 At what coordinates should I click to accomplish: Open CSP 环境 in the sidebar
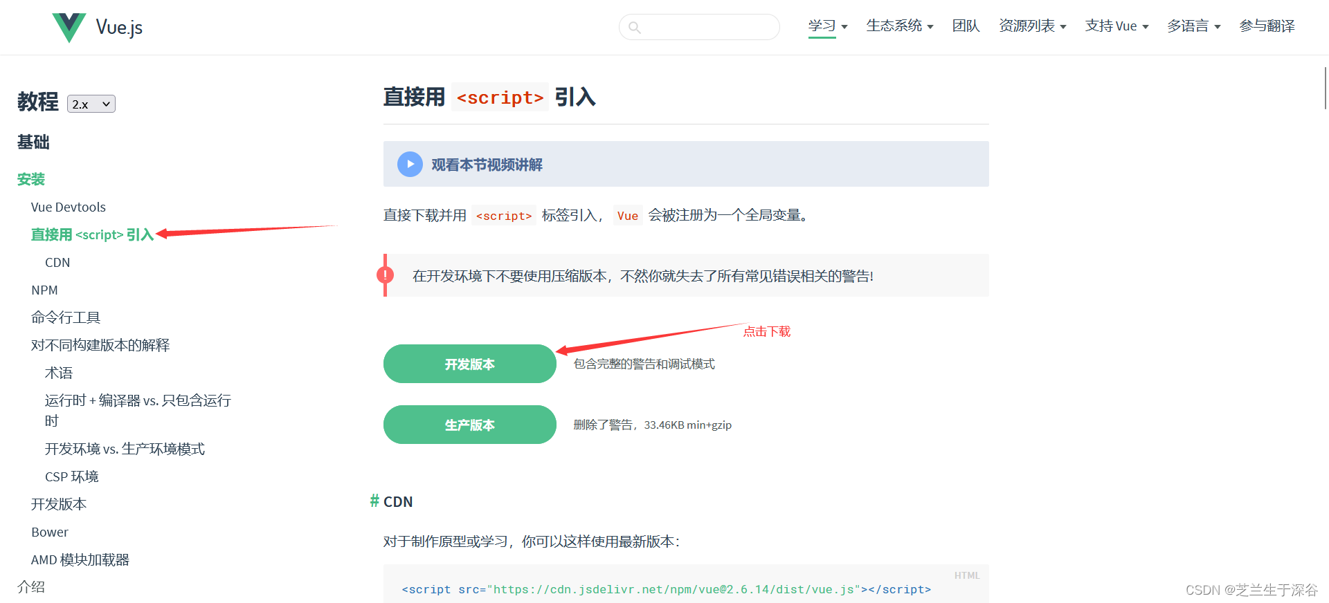[72, 476]
